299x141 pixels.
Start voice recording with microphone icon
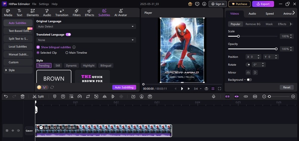[213, 97]
